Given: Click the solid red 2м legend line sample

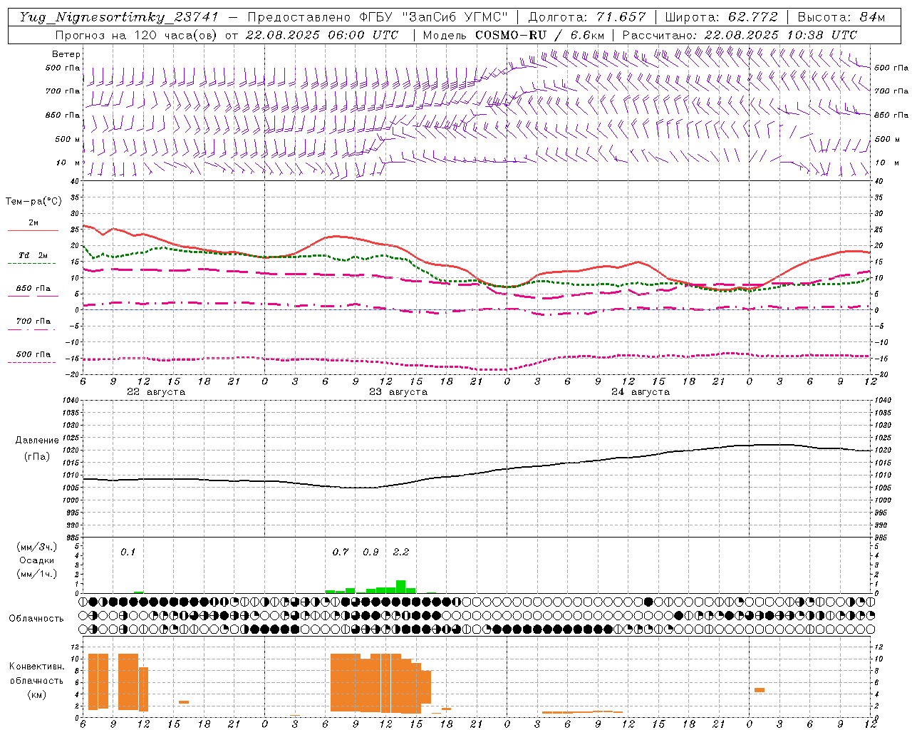Looking at the screenshot, I should tap(33, 230).
